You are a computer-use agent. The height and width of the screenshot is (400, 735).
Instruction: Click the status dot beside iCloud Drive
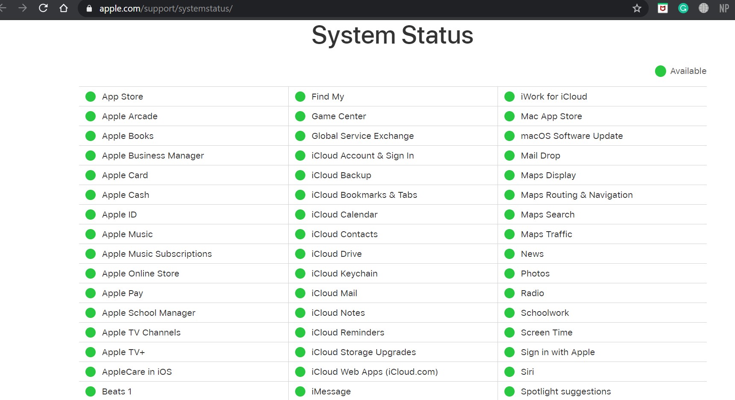300,254
